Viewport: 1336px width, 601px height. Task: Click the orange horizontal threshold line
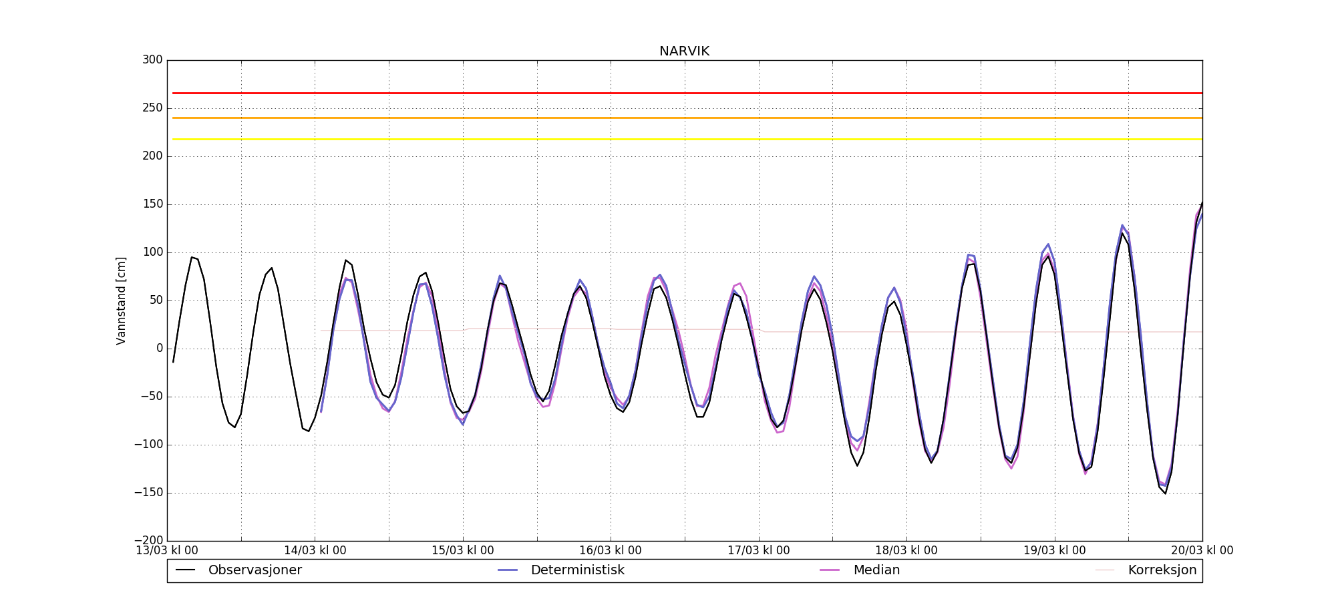point(684,118)
